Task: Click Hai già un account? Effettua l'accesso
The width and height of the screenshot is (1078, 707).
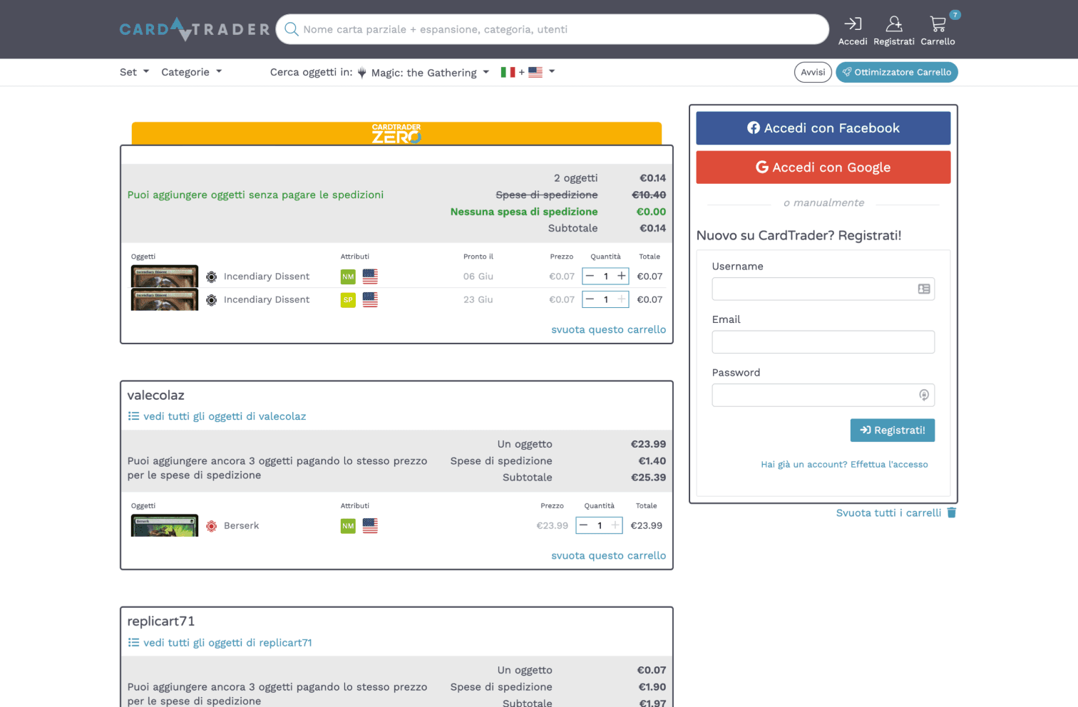Action: [844, 465]
